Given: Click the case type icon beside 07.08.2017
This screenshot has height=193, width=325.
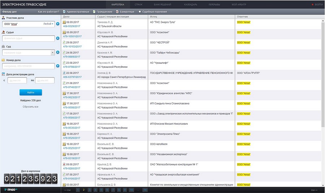Looking at the screenshot, I should click(64, 175).
